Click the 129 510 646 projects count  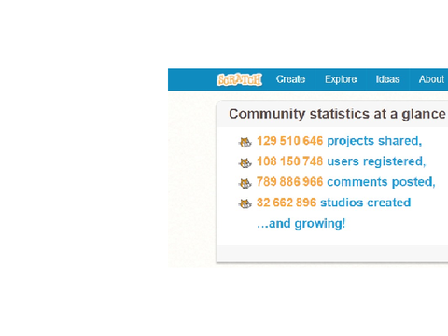pyautogui.click(x=290, y=141)
